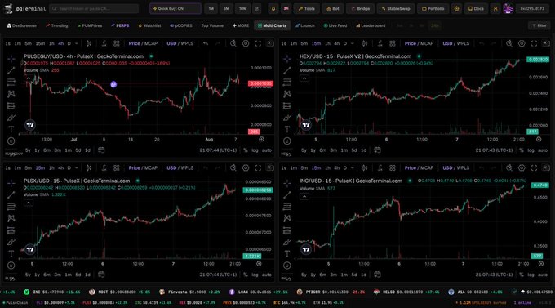Open Portfolio button
The image size is (555, 308).
point(433,8)
